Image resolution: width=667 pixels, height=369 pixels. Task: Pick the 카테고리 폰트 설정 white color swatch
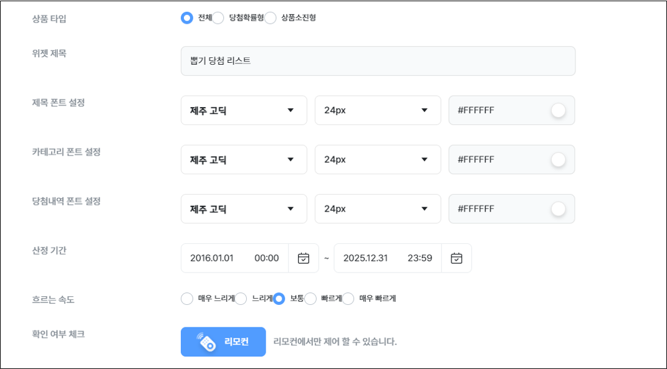click(558, 160)
